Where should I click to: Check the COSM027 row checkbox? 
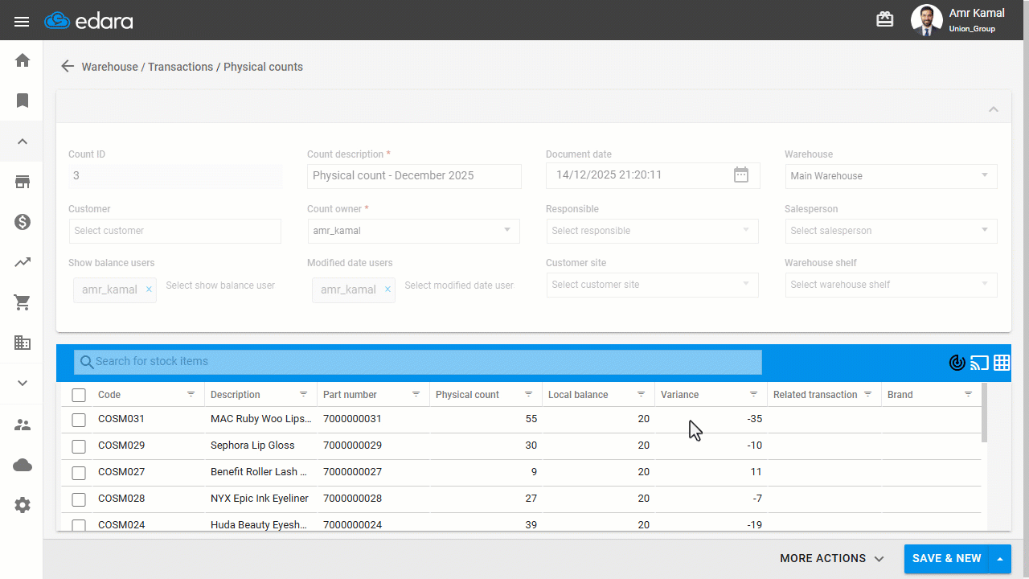pos(79,473)
